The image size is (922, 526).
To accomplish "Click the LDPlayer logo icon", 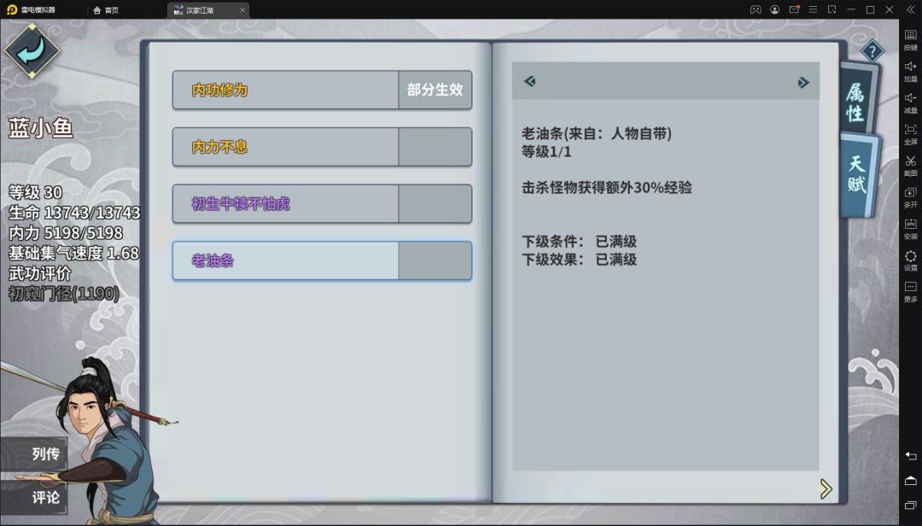I will tap(12, 9).
